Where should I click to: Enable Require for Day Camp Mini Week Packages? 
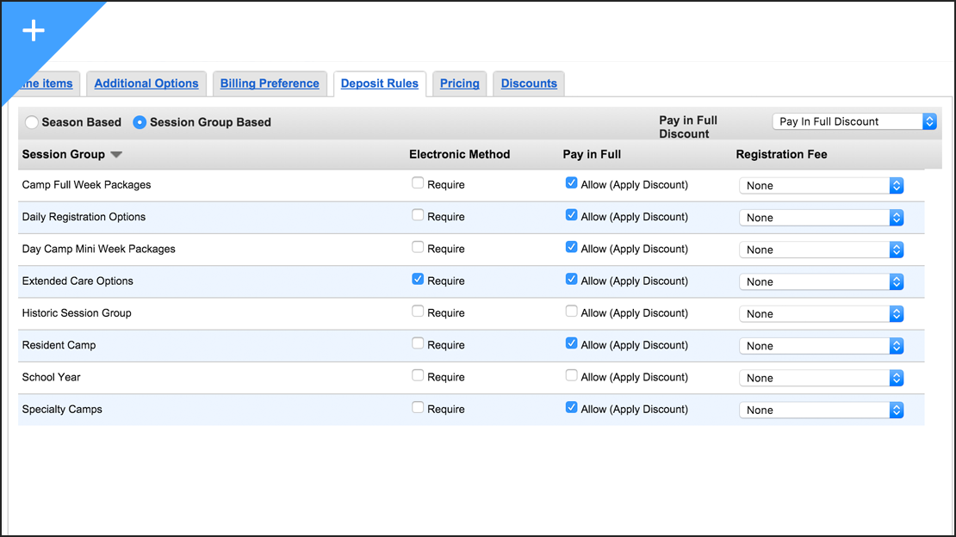(418, 247)
